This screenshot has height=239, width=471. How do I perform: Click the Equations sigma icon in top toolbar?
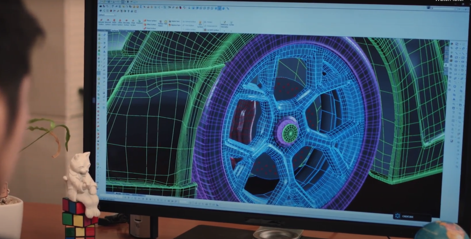(141, 6)
